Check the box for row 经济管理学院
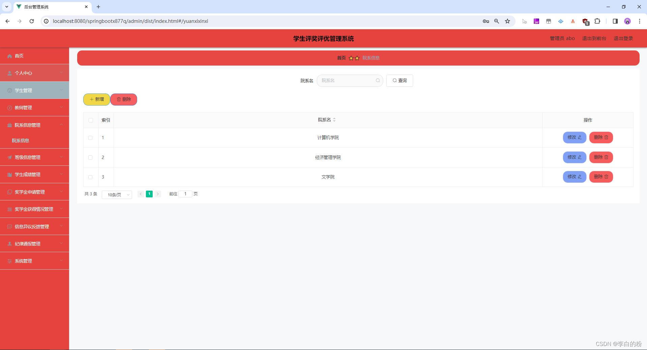 pos(90,157)
